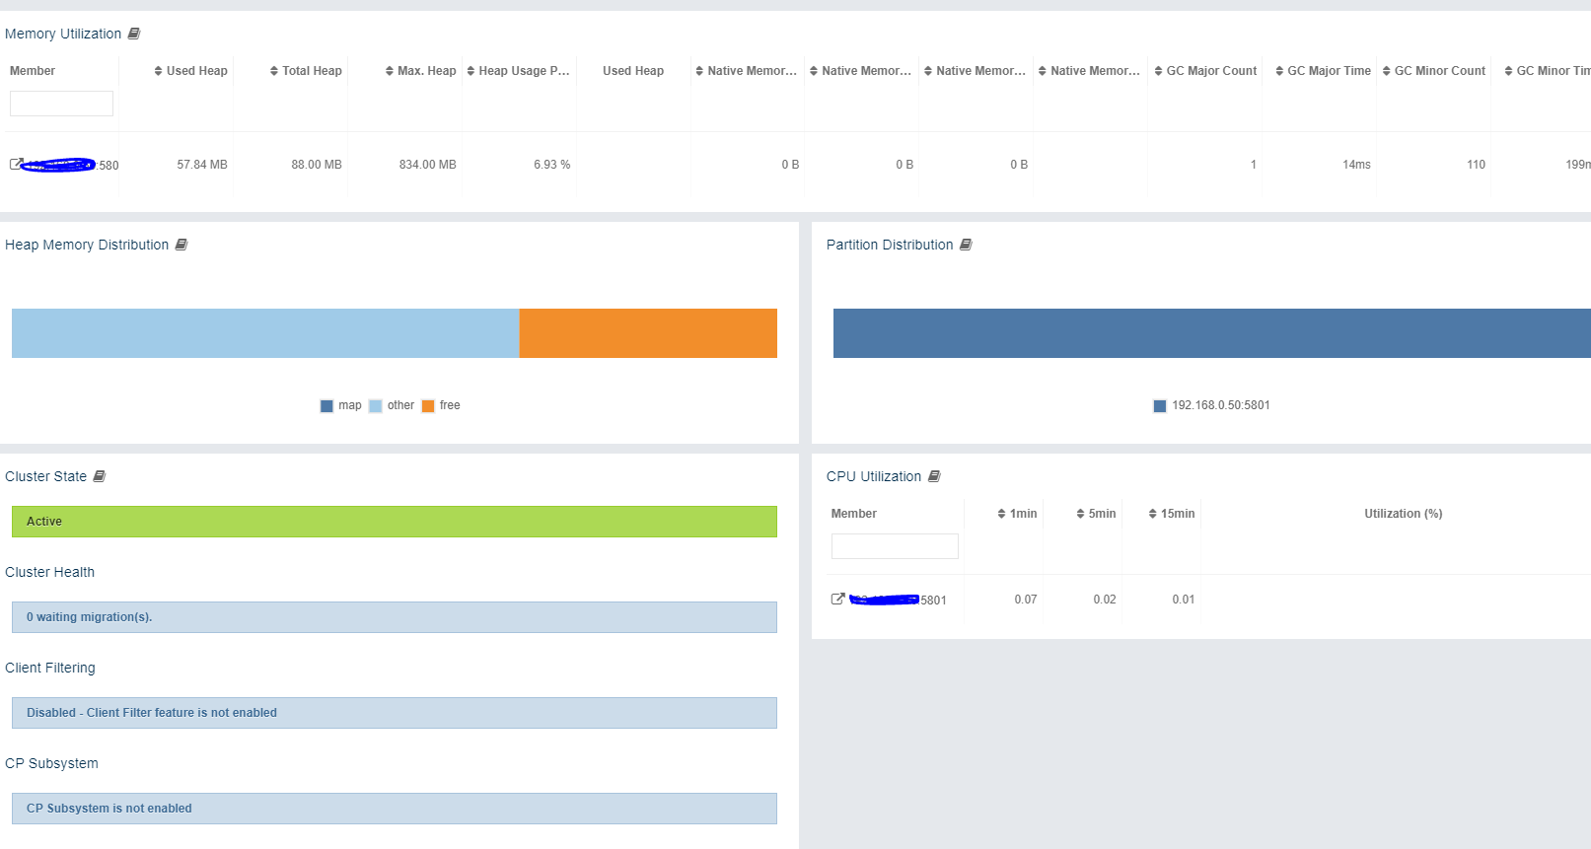Click the 834.00 MB max heap value
The width and height of the screenshot is (1591, 849).
coord(427,165)
